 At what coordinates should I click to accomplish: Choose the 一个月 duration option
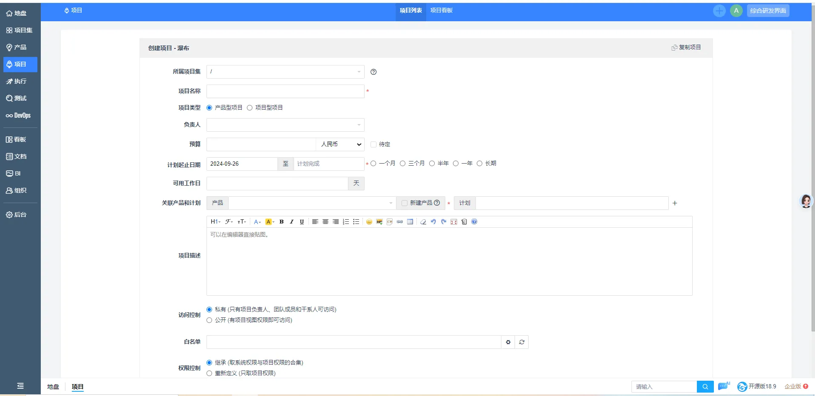click(374, 164)
